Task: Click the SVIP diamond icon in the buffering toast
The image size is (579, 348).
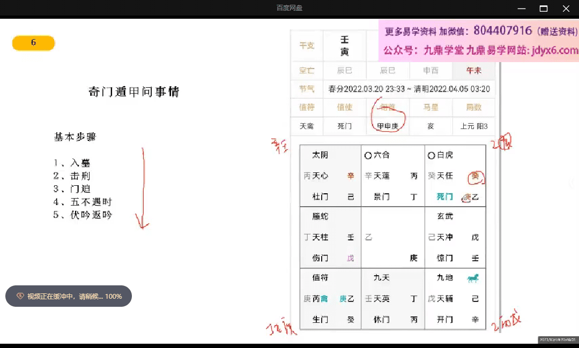Action: [x=21, y=296]
